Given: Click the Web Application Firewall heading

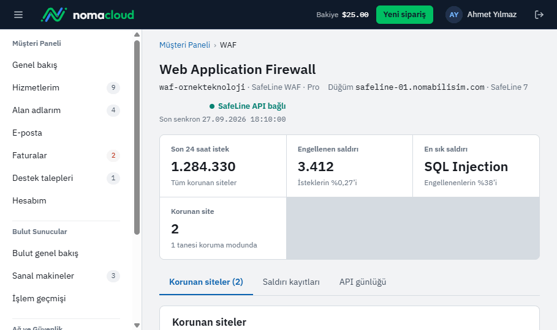Looking at the screenshot, I should pos(237,70).
